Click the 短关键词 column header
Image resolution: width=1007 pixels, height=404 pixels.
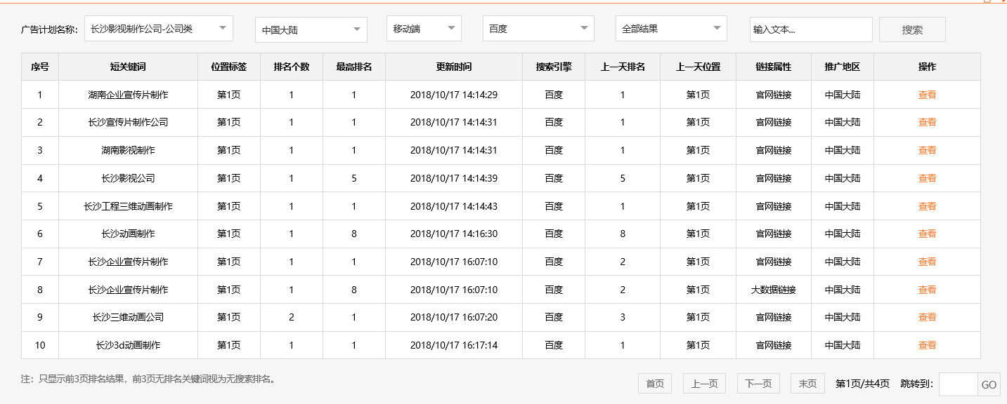(129, 67)
